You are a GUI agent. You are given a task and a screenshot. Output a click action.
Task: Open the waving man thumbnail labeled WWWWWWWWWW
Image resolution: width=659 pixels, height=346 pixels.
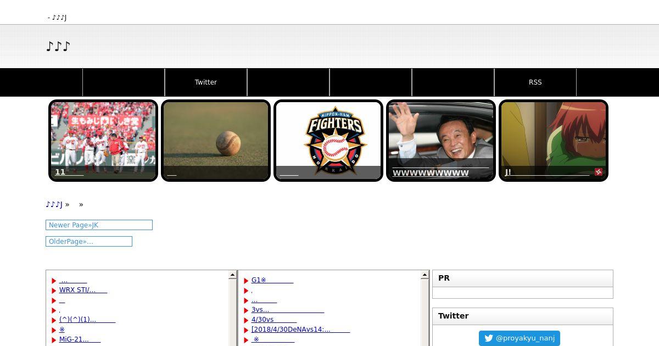tap(441, 141)
